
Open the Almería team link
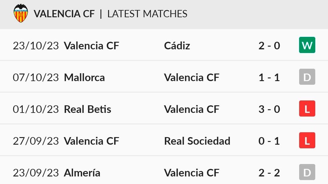pyautogui.click(x=82, y=173)
